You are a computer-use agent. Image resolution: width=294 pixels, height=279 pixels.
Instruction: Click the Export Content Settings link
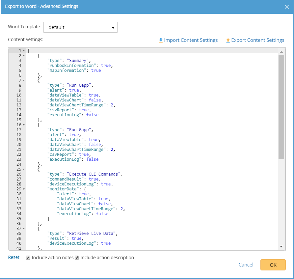257,40
